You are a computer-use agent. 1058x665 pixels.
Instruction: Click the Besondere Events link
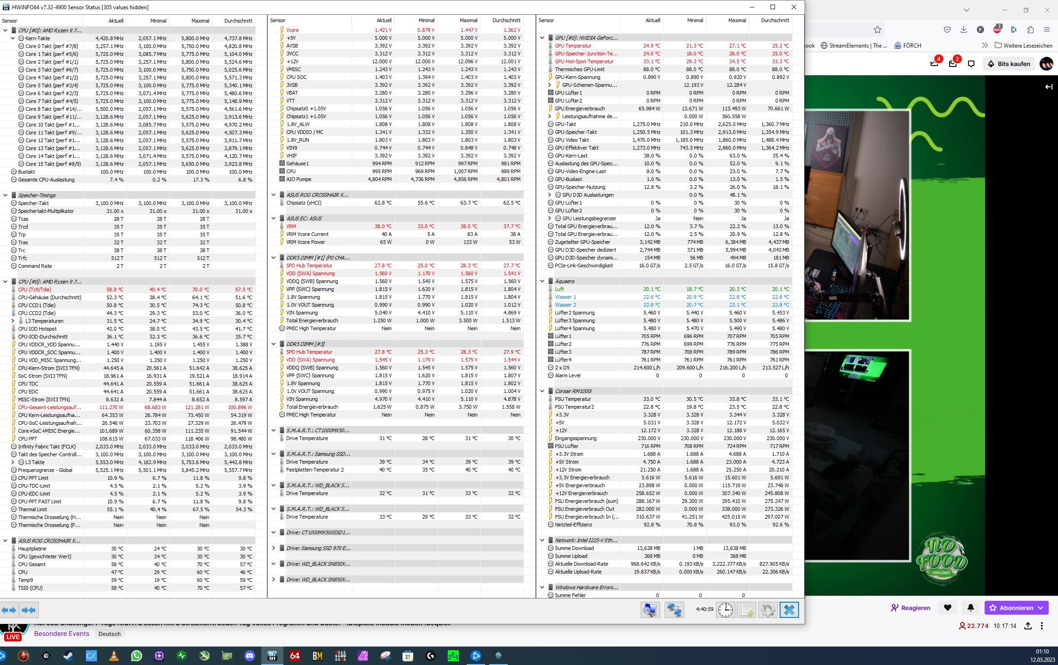[61, 634]
